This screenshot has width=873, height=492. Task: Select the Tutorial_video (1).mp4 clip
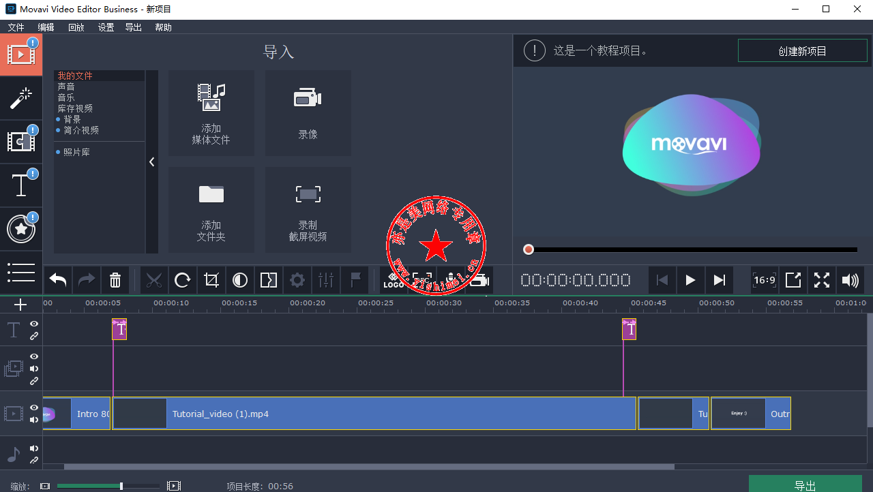click(x=374, y=414)
